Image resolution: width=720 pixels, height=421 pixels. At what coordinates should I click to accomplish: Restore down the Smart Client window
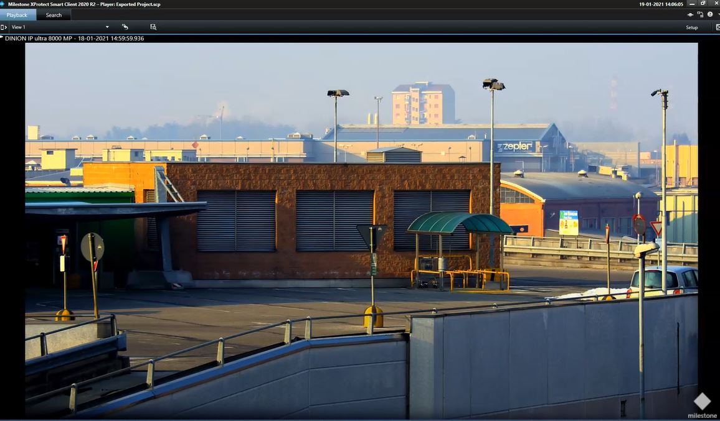pos(703,4)
